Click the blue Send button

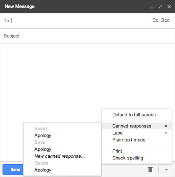click(13, 170)
